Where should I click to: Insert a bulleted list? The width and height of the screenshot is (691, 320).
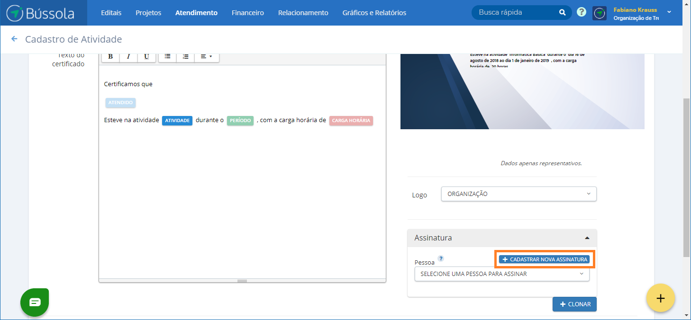167,56
